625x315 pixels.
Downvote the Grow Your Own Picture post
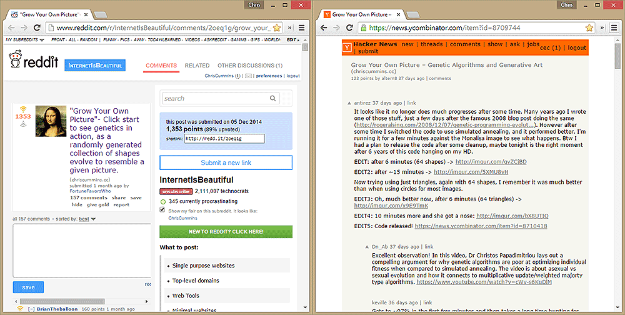[23, 124]
